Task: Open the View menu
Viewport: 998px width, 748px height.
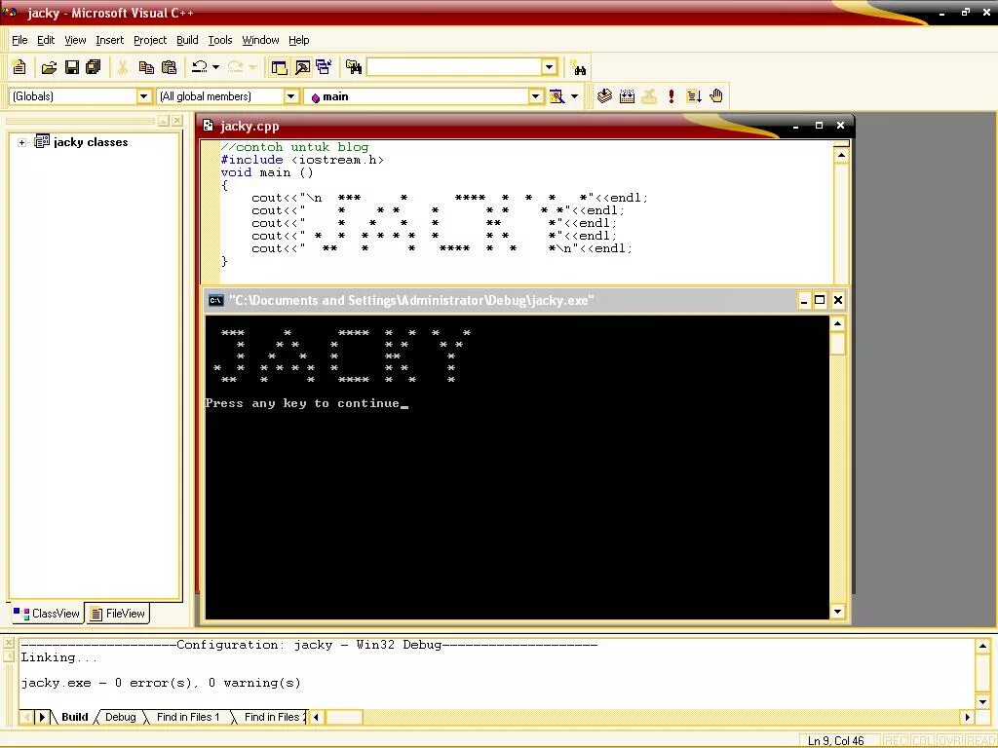Action: click(x=75, y=40)
